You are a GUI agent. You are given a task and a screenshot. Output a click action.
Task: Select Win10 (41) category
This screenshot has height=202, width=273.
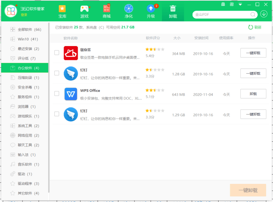pyautogui.click(x=25, y=39)
